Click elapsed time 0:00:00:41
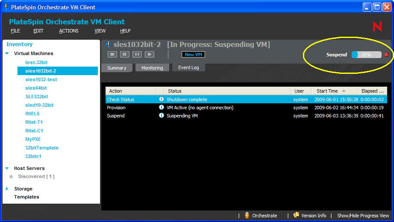394x222 pixels. point(372,116)
